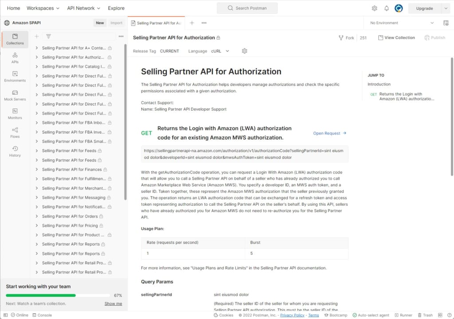Open the Flows sidebar panel

(x=15, y=133)
